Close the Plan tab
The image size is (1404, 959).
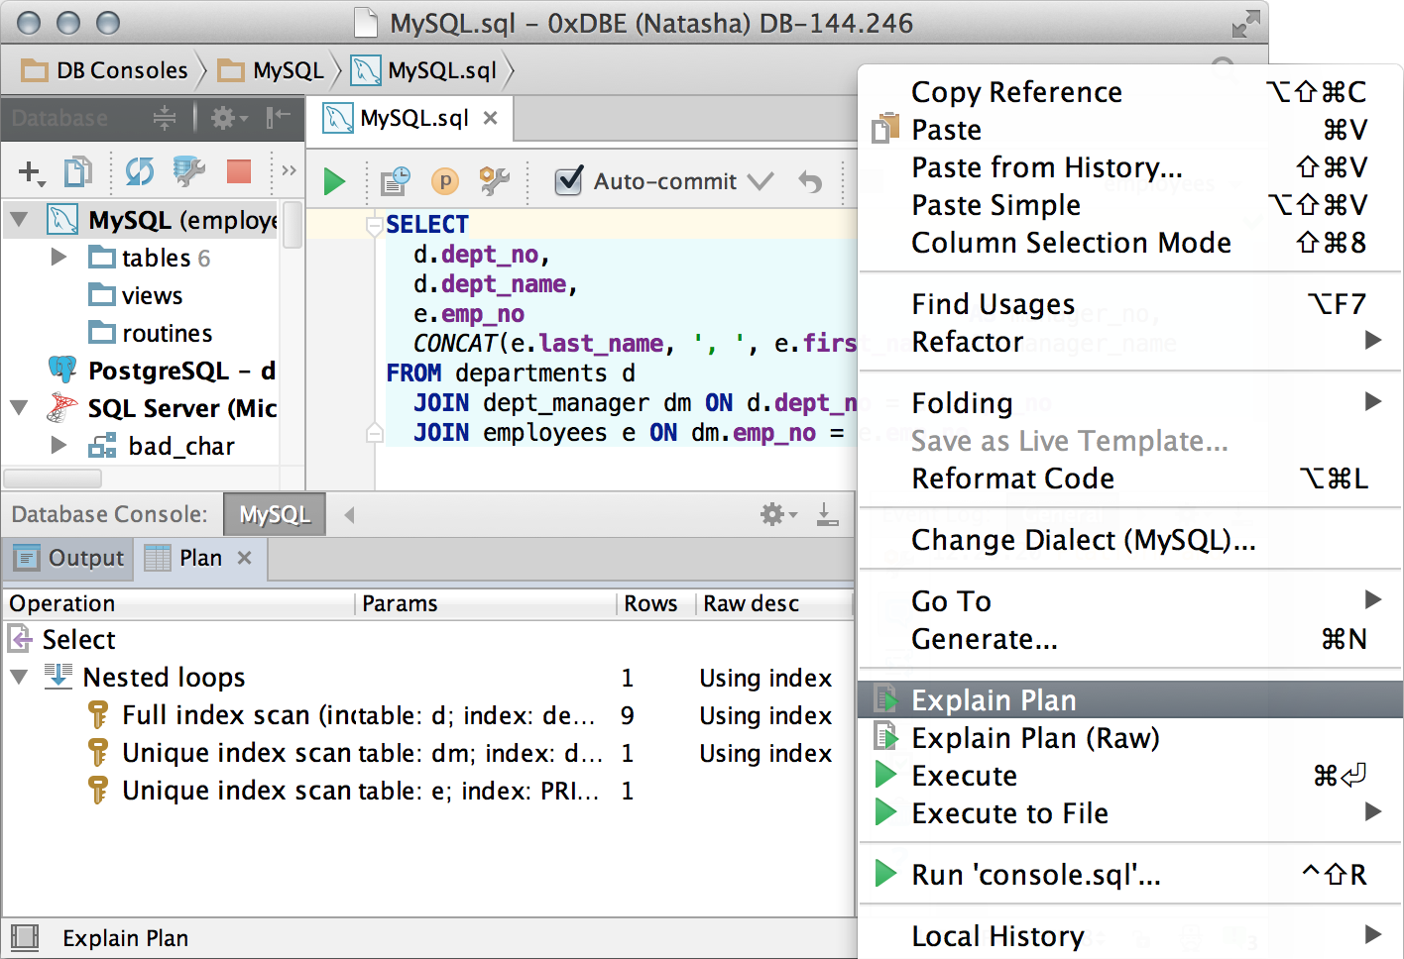[x=245, y=558]
